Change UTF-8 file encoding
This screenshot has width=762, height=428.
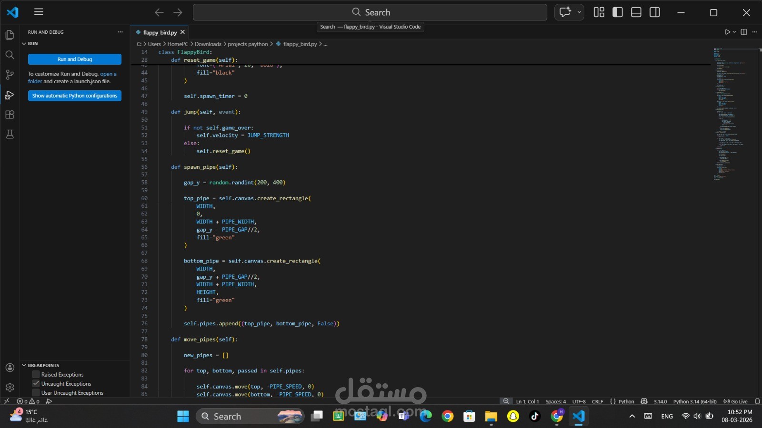579,401
